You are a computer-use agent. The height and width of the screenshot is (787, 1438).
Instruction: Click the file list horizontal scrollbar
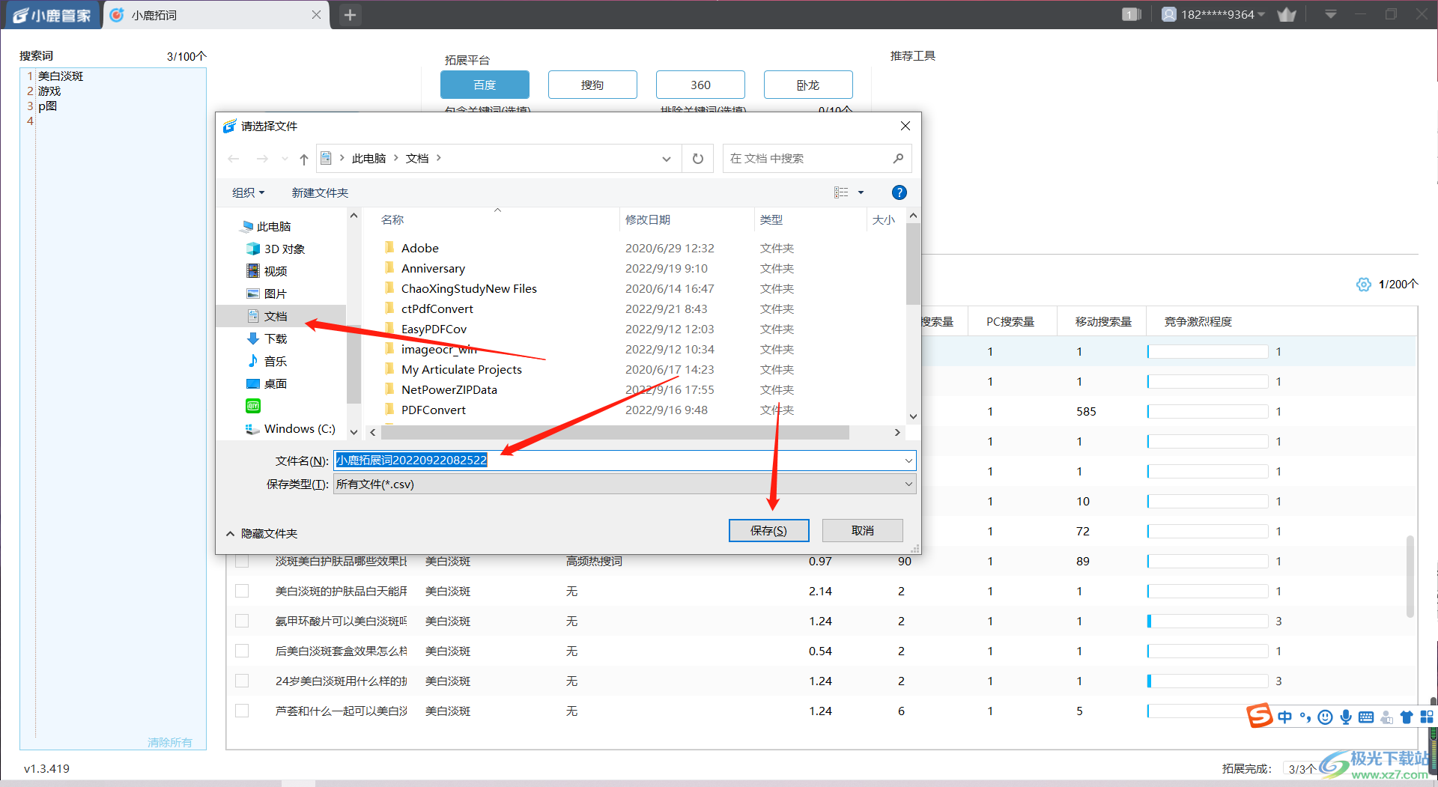(614, 432)
